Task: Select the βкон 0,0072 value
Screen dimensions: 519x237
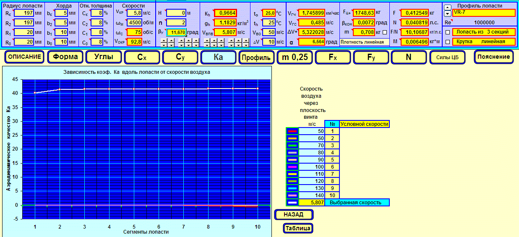Action: pos(364,23)
